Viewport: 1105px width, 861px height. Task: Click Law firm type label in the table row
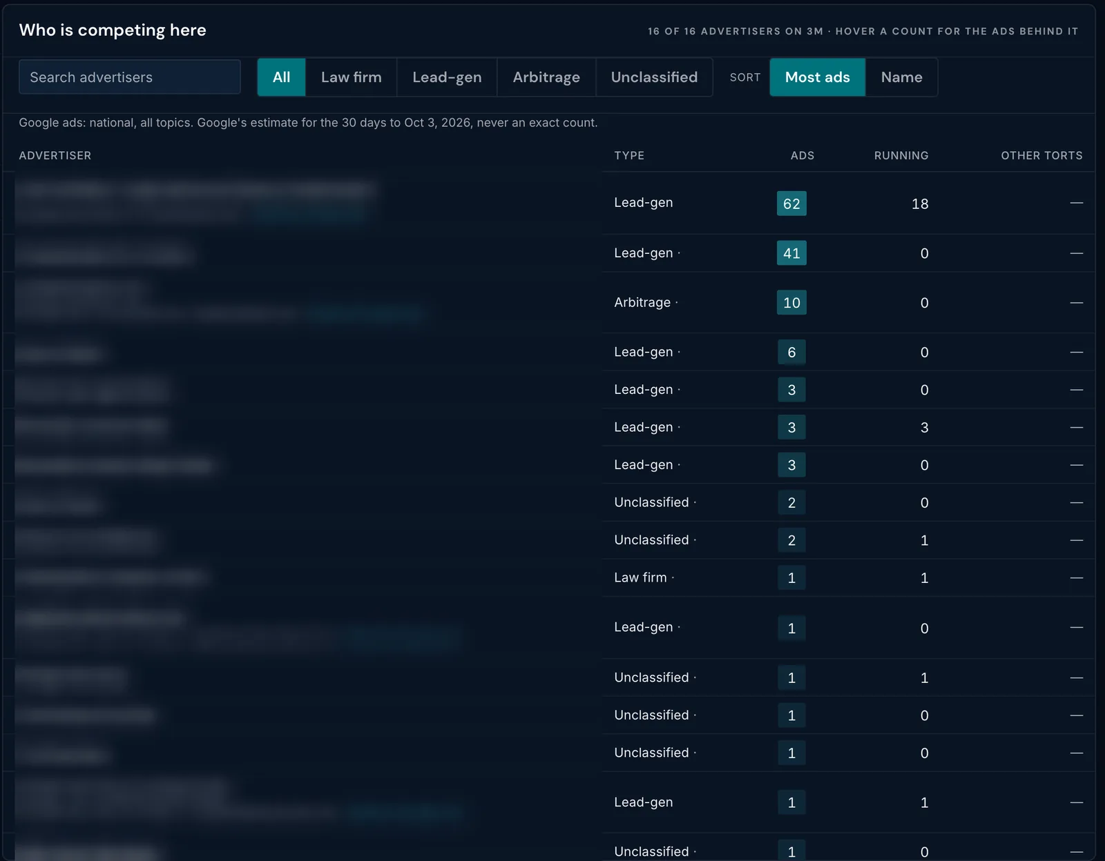[x=640, y=577]
